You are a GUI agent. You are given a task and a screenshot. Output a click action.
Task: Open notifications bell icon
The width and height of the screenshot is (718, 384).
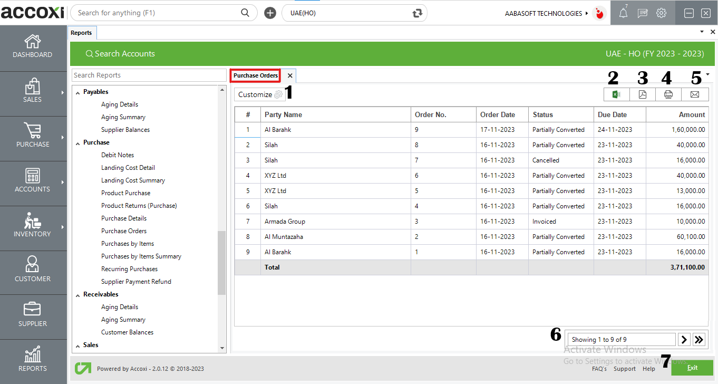[623, 14]
